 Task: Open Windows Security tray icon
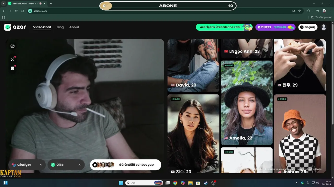pyautogui.click(x=302, y=183)
